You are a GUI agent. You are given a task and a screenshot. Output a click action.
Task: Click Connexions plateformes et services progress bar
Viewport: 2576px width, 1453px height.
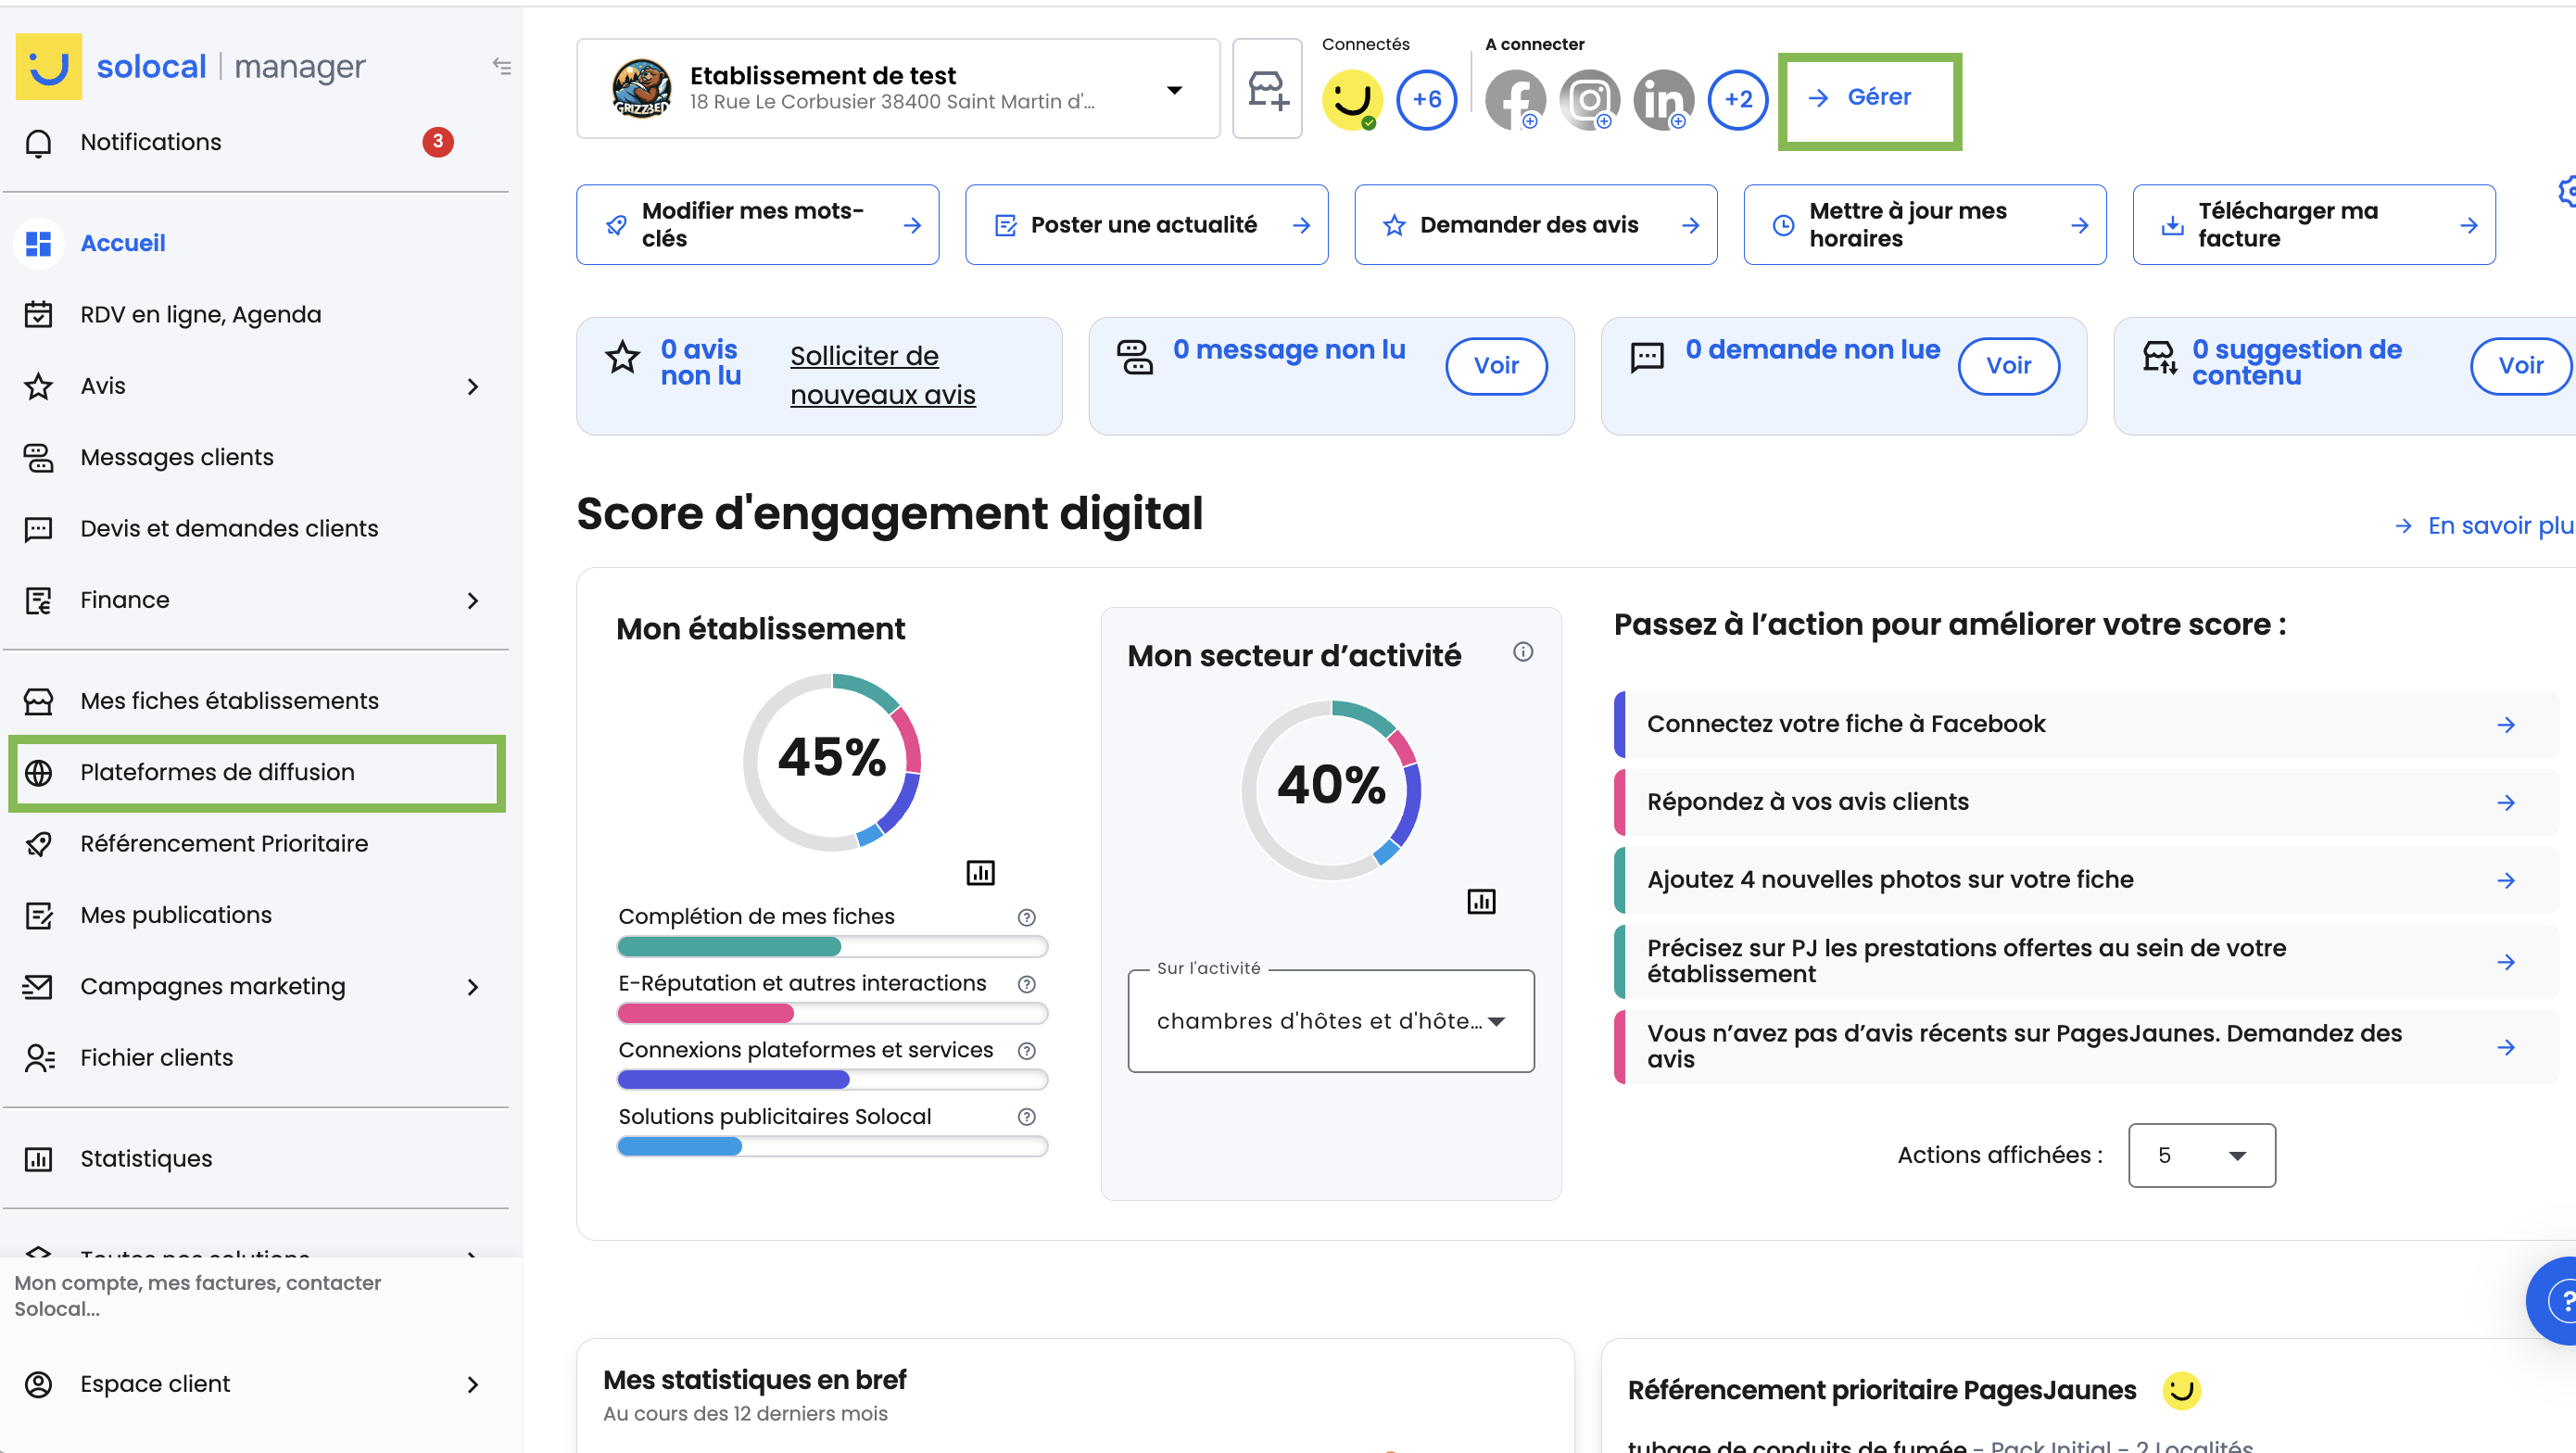832,1079
